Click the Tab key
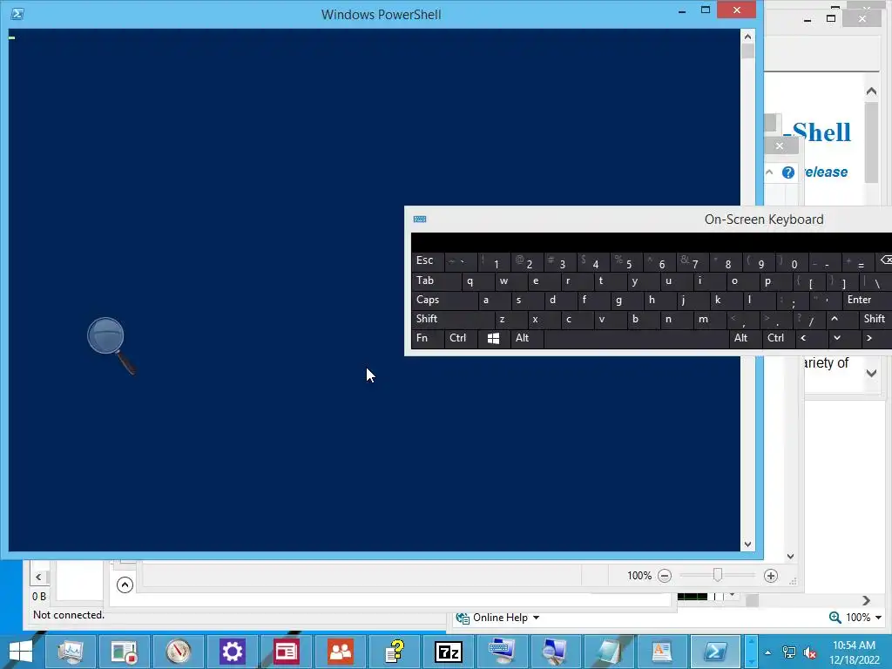This screenshot has height=669, width=892. point(436,281)
